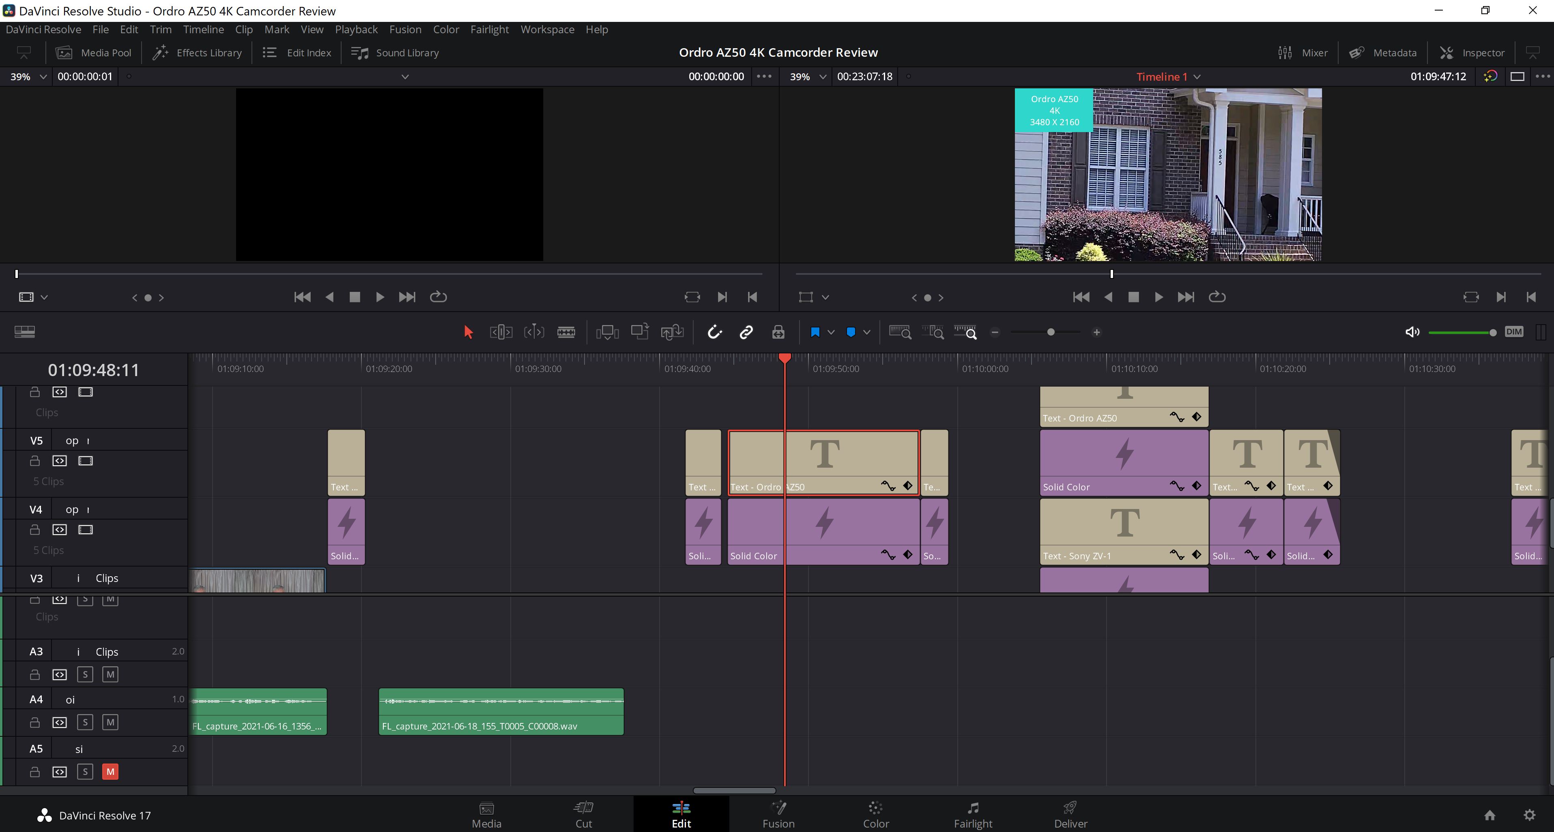Open the Media Pool panel
This screenshot has height=832, width=1554.
point(94,52)
